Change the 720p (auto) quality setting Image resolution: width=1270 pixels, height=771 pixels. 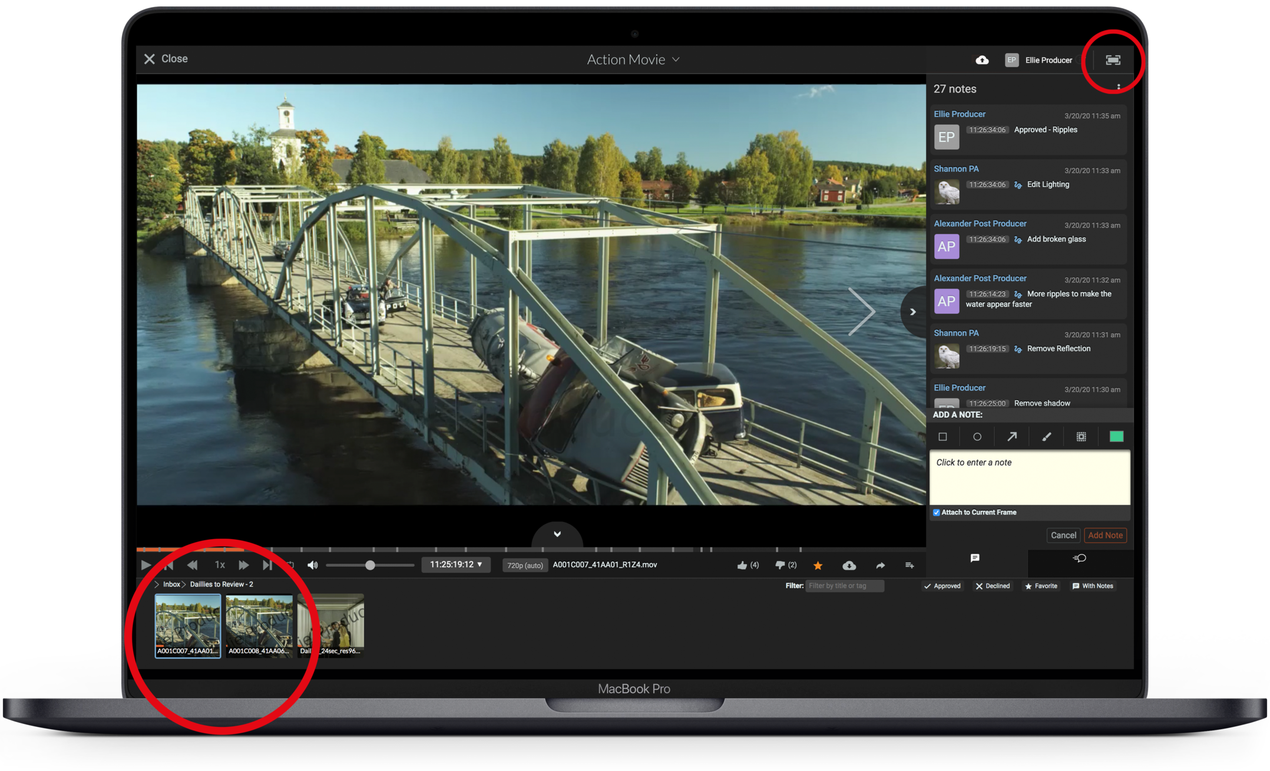point(525,565)
